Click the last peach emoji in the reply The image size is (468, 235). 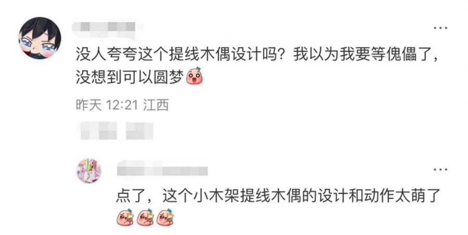pyautogui.click(x=166, y=217)
